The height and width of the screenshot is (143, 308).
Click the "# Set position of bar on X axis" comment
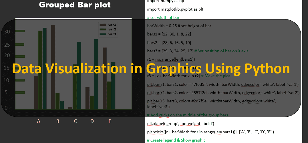(x=221, y=51)
